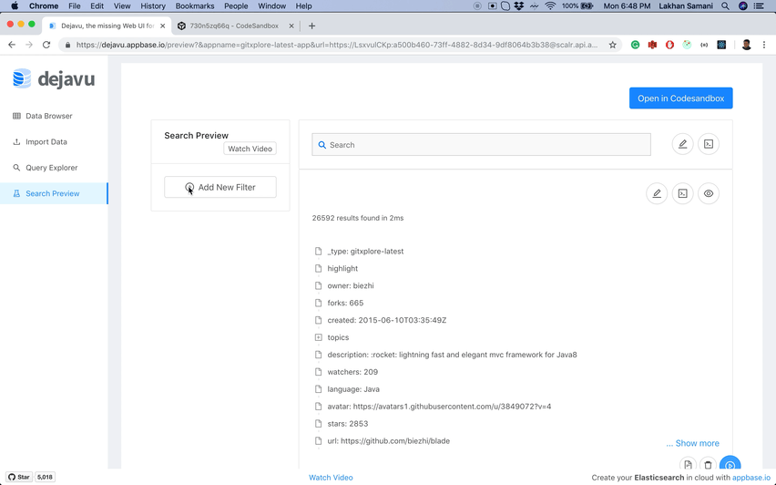Click Add New Filter button
776x485 pixels.
coord(220,187)
